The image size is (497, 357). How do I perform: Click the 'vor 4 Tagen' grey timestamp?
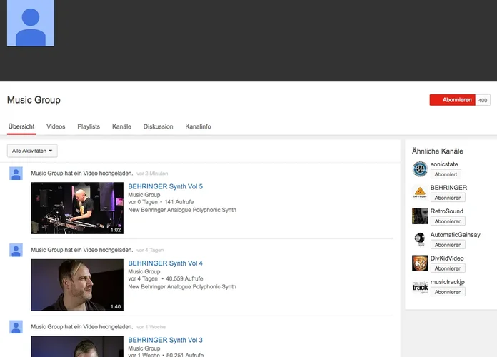coord(150,250)
